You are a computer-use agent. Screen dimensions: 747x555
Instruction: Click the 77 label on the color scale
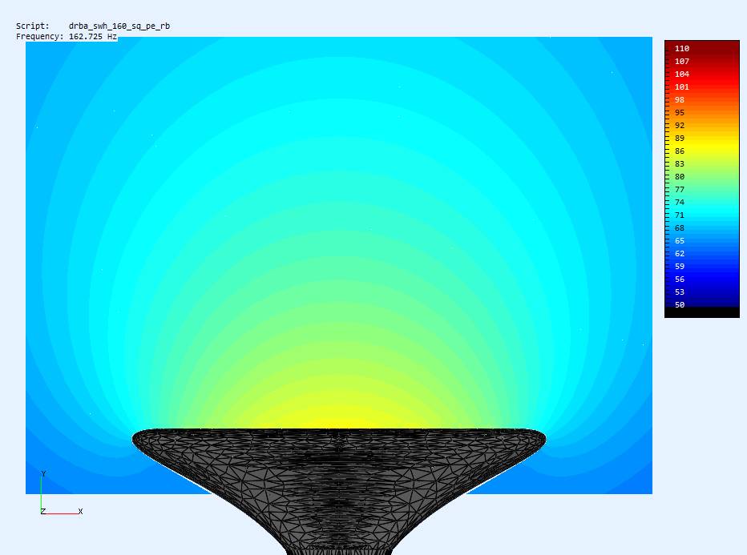(x=680, y=190)
